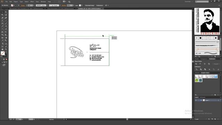The height and width of the screenshot is (125, 222).
Task: Enable Draw Normal mode
Action: click(x=2, y=62)
